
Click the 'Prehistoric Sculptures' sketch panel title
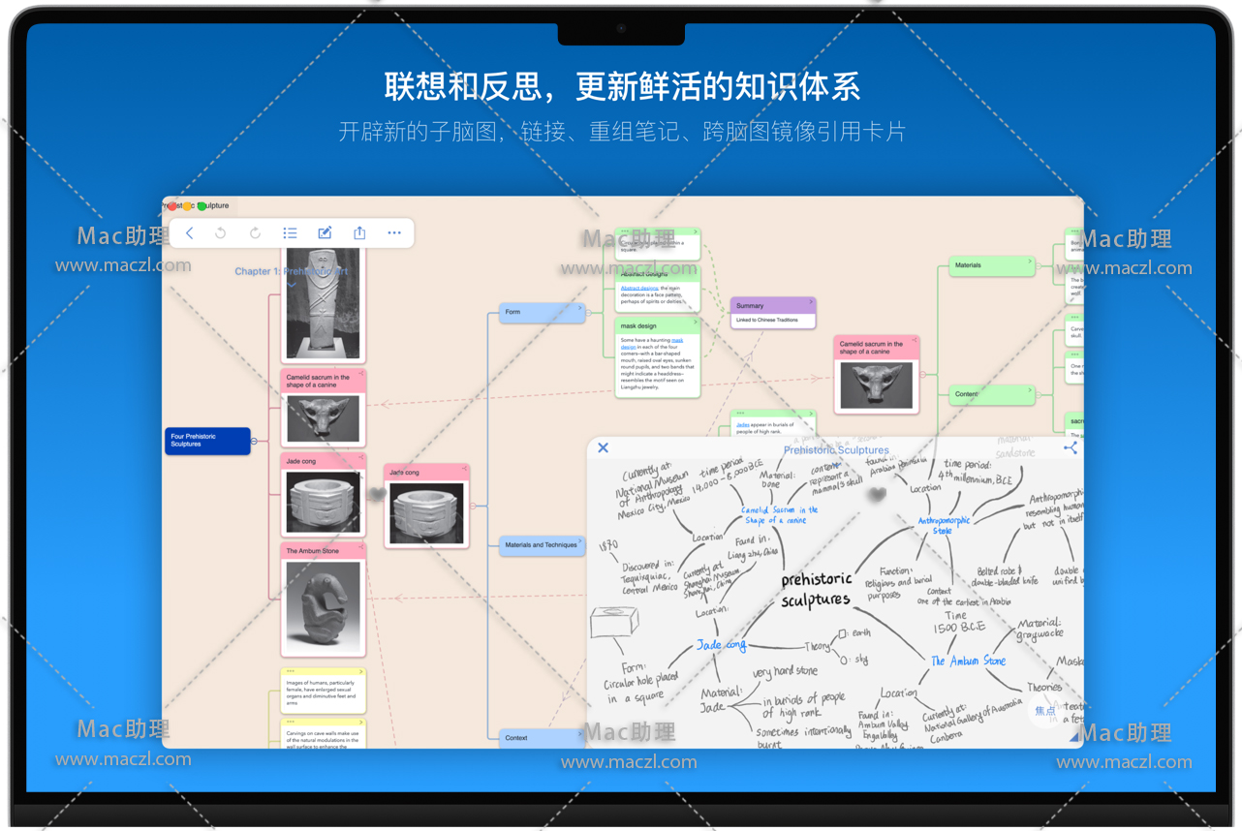pyautogui.click(x=836, y=450)
